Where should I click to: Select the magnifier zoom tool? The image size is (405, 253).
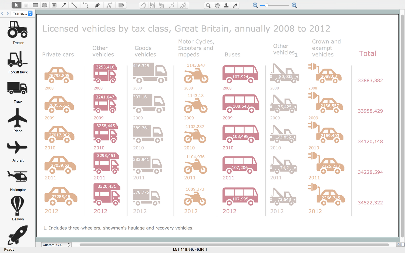pos(208,5)
